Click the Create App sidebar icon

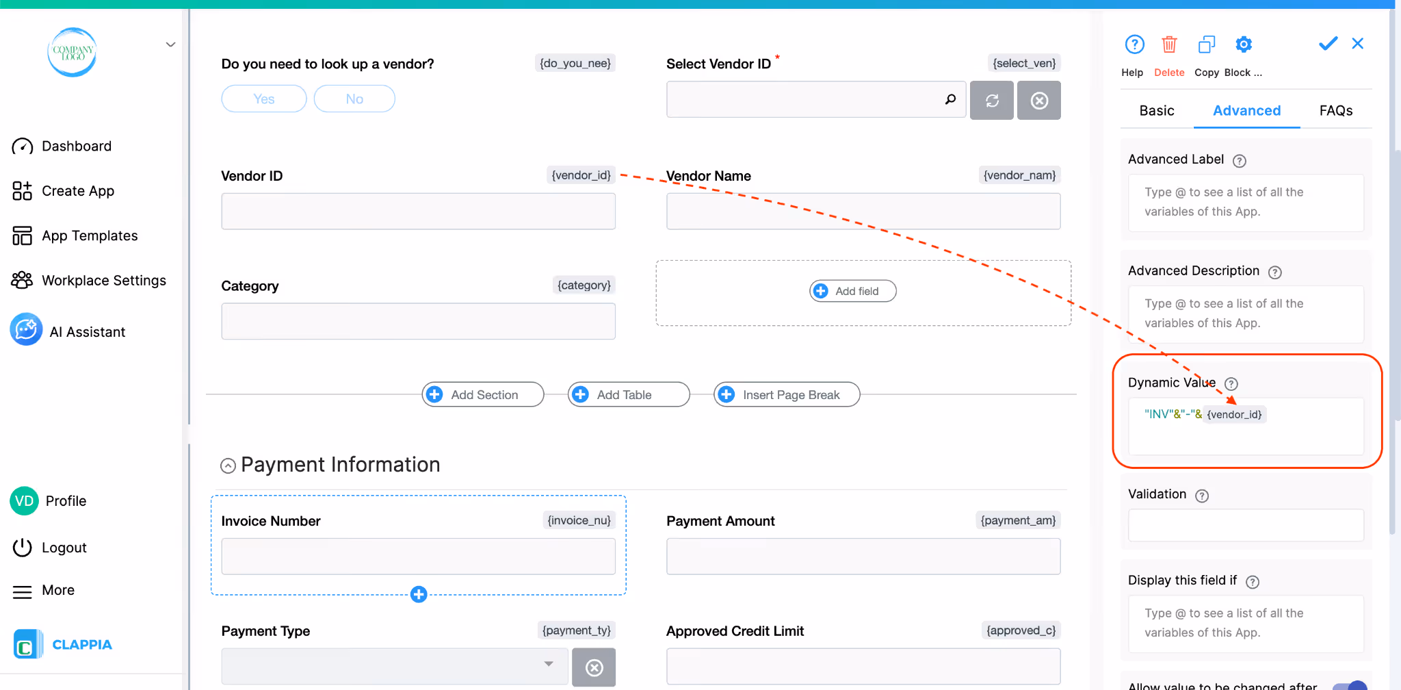[22, 191]
